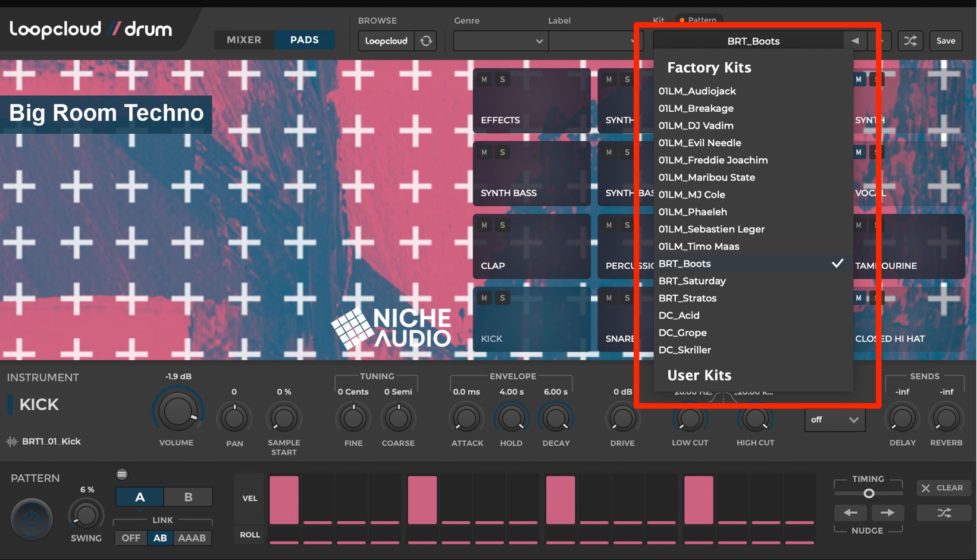Adjust the Volume knob
The height and width of the screenshot is (560, 977).
(x=177, y=411)
